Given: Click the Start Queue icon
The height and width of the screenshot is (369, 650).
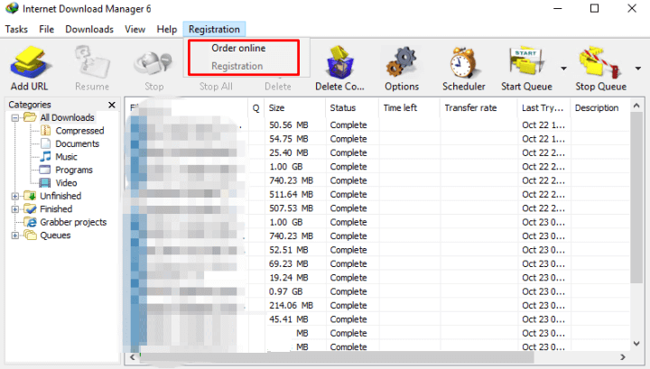Looking at the screenshot, I should pyautogui.click(x=526, y=62).
